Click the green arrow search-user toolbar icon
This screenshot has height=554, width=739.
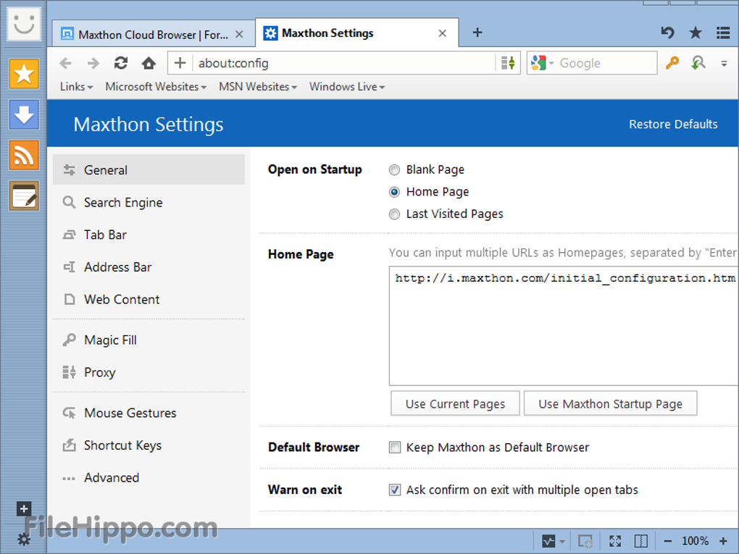(x=698, y=63)
